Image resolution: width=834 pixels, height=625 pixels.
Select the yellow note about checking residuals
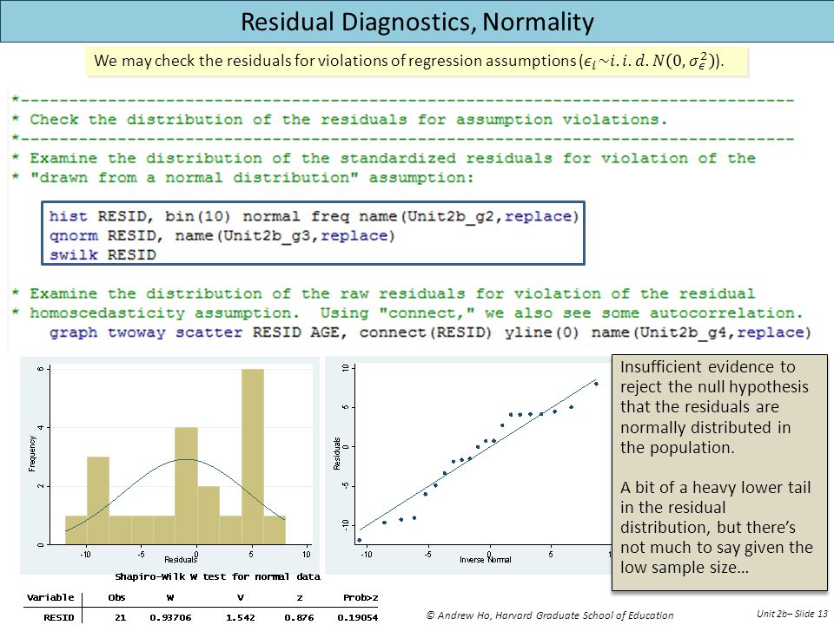coord(417,61)
